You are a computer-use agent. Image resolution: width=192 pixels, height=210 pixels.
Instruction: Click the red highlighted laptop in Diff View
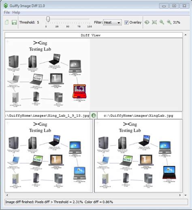tap(79, 91)
